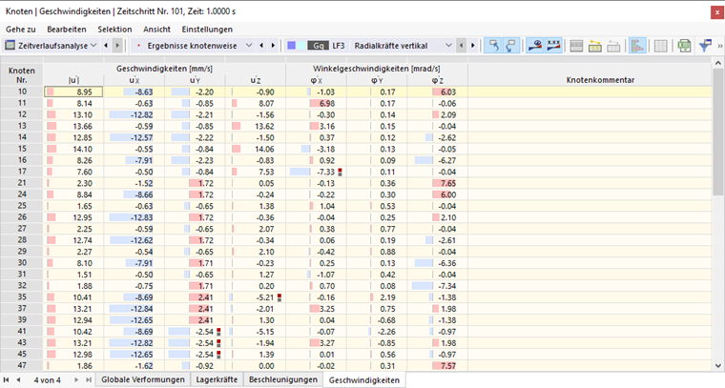Click the yellow table row-selection icon

point(595,45)
